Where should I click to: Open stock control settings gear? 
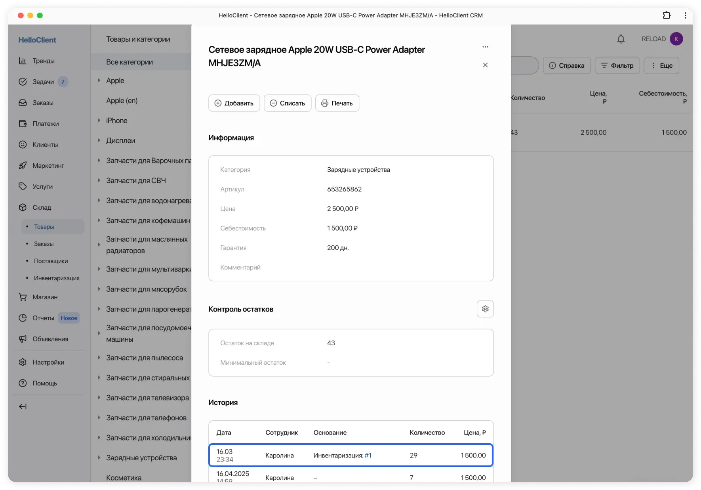pos(485,309)
